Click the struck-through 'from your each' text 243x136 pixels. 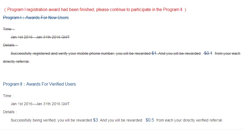point(227,53)
